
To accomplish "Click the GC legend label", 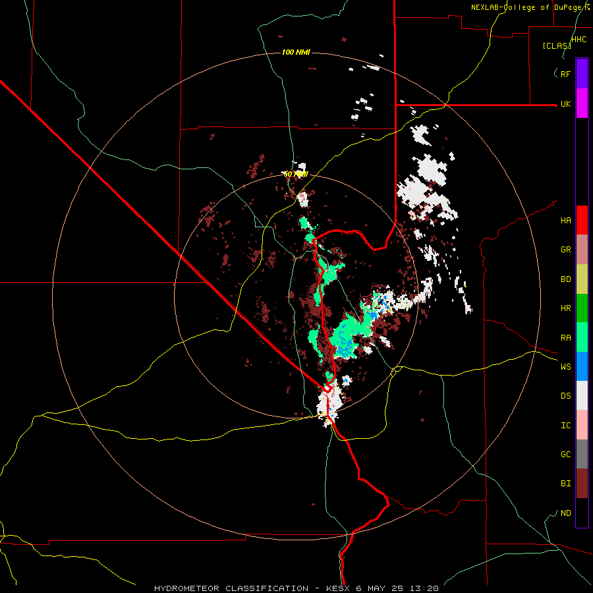I will click(x=565, y=454).
